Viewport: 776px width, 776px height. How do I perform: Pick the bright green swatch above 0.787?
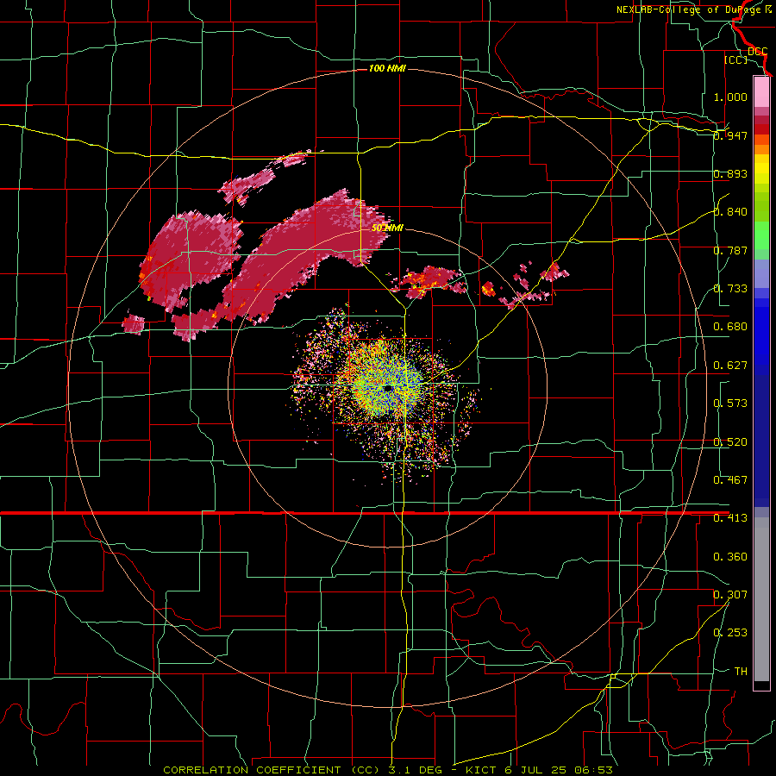761,235
